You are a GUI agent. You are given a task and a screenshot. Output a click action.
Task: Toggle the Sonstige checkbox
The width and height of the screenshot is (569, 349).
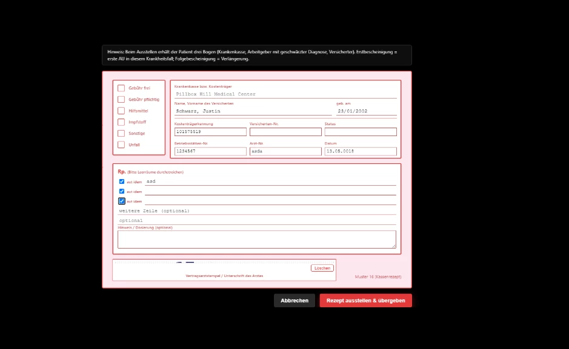[x=121, y=133]
